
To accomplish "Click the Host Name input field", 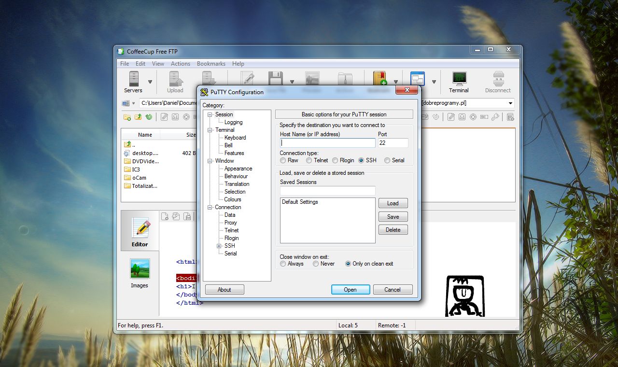I will pyautogui.click(x=328, y=143).
